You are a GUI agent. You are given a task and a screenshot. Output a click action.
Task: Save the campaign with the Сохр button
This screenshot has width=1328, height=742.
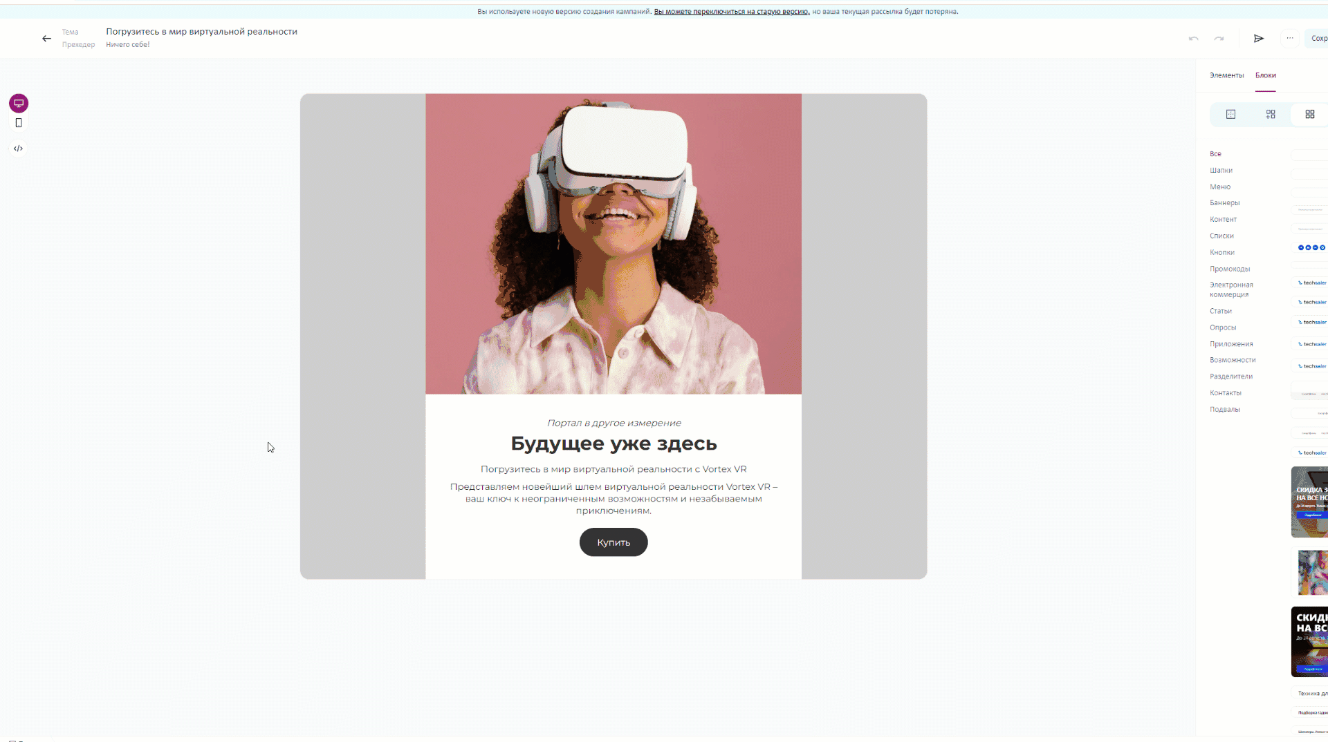coord(1317,39)
